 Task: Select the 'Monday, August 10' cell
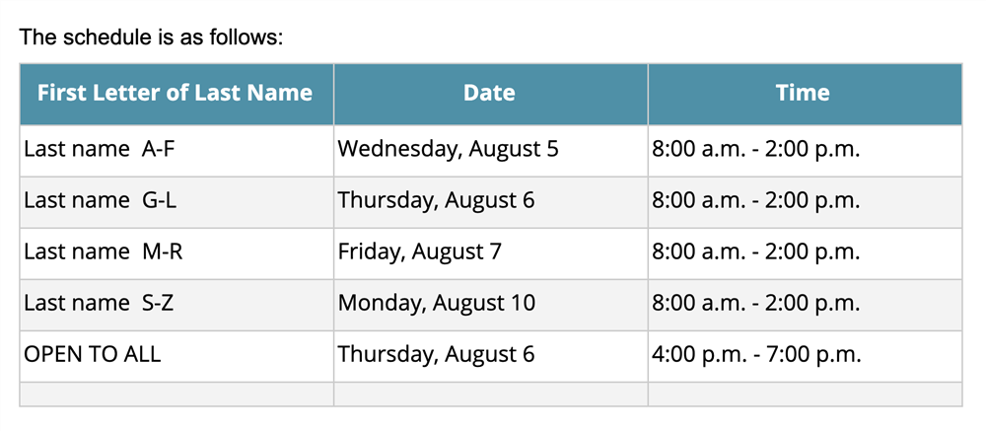490,305
